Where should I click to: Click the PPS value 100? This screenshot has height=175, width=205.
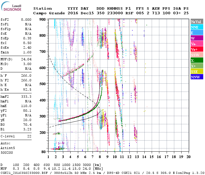point(166,13)
